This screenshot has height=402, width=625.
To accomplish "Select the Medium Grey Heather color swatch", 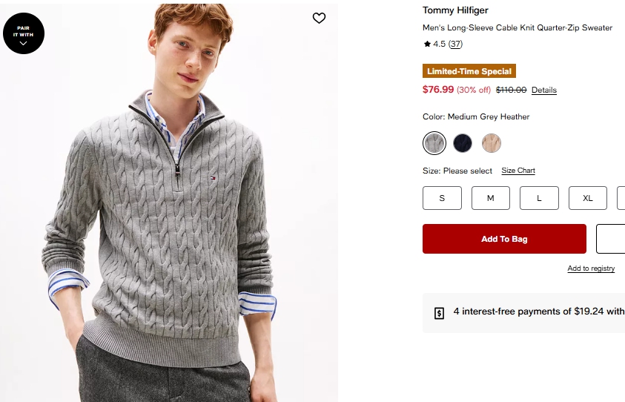I will pyautogui.click(x=434, y=143).
